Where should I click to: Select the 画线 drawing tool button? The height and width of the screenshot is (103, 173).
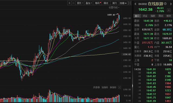click(106, 3)
